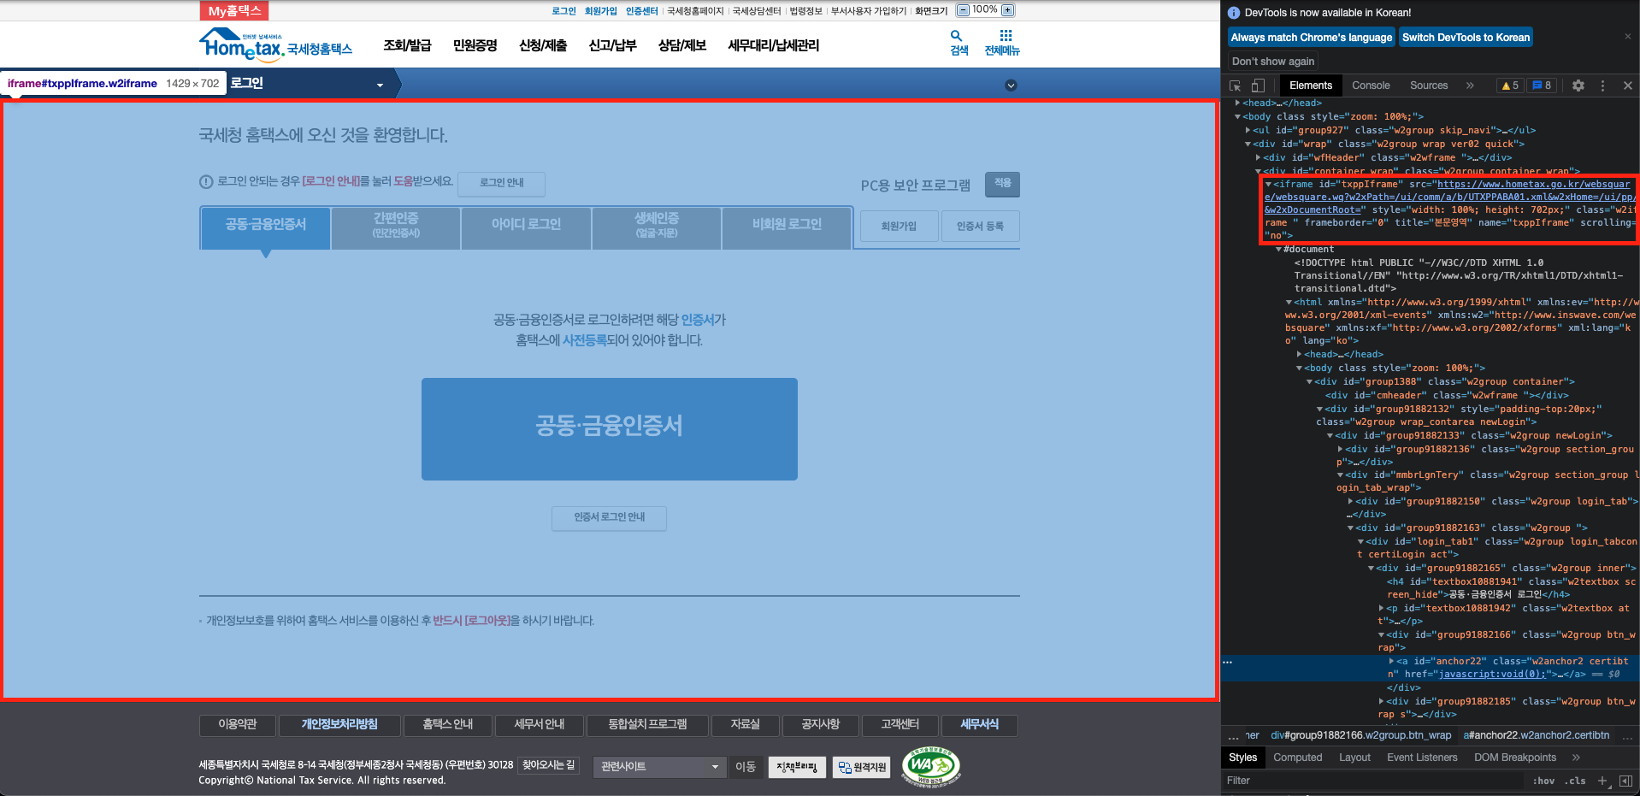Click the large 공동·금융인증서 login button
The height and width of the screenshot is (796, 1640).
tap(610, 429)
